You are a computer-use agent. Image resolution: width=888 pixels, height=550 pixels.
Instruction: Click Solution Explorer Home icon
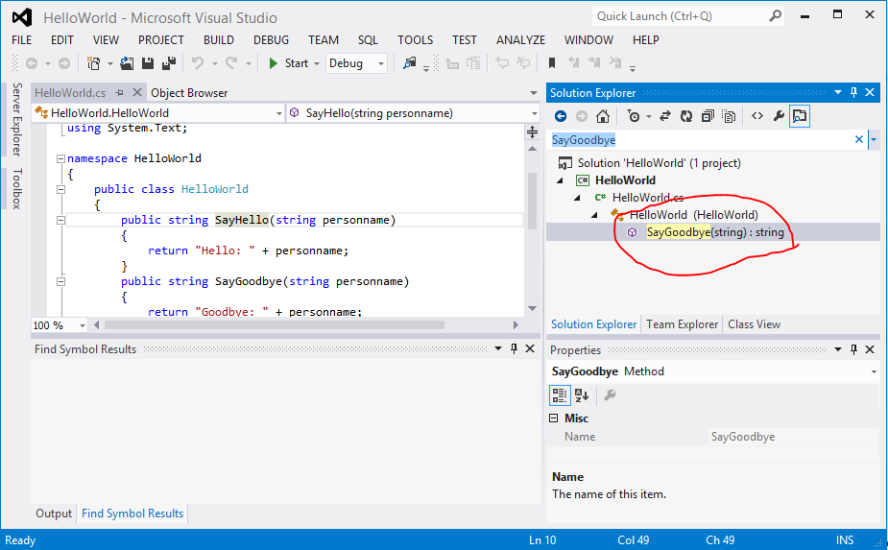pyautogui.click(x=603, y=116)
